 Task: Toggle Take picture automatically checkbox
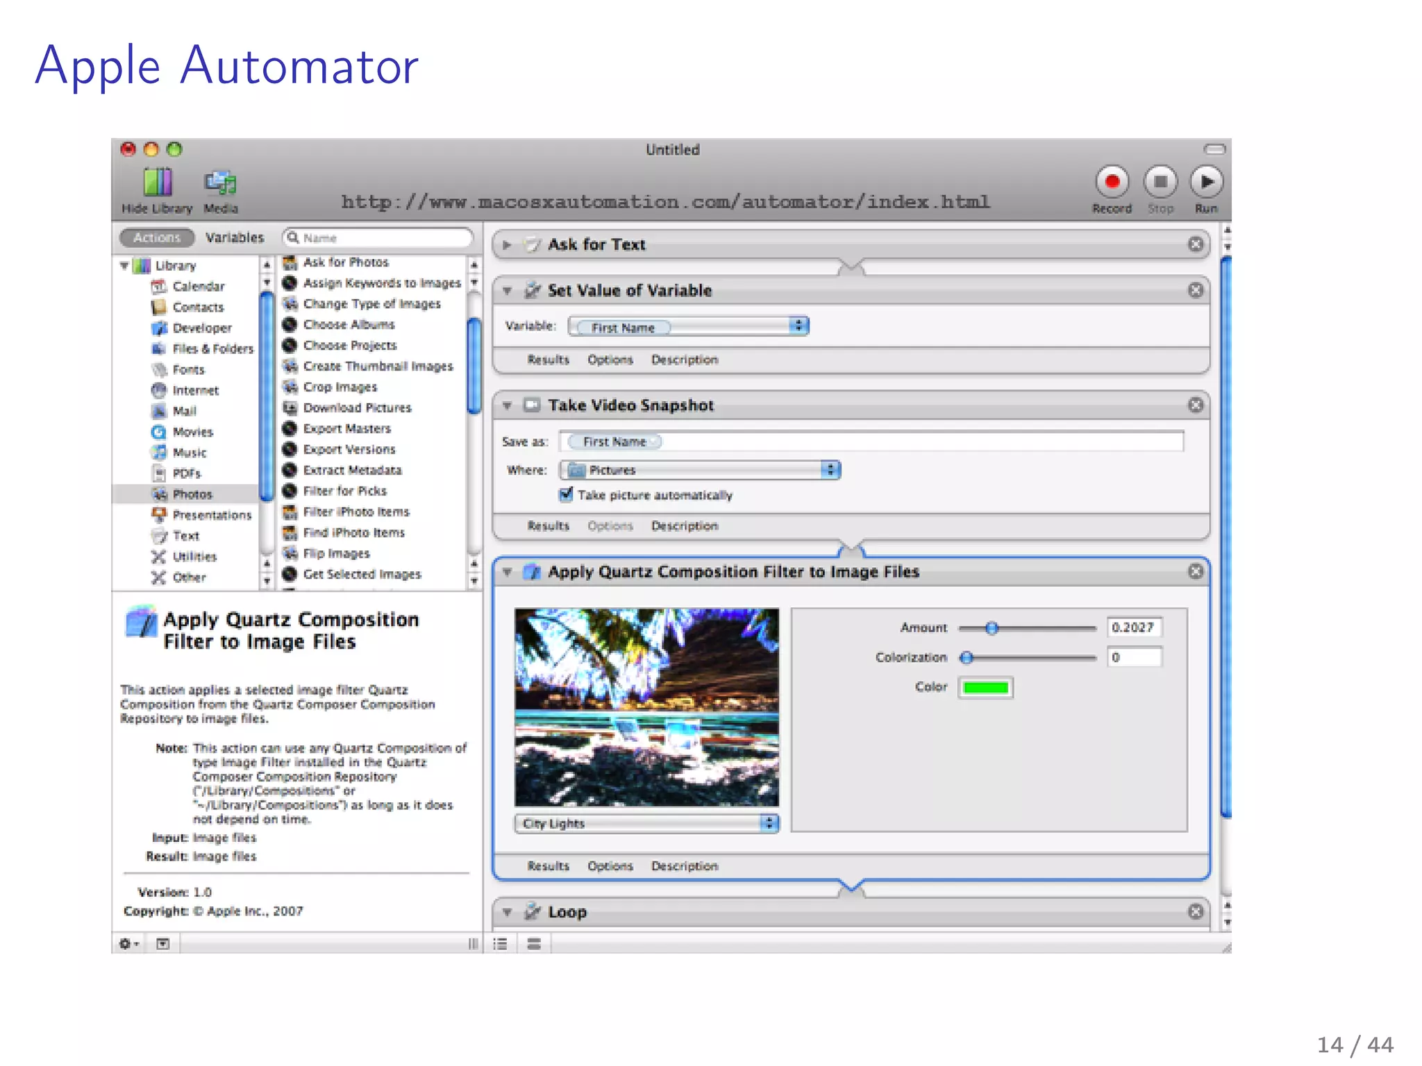point(567,495)
